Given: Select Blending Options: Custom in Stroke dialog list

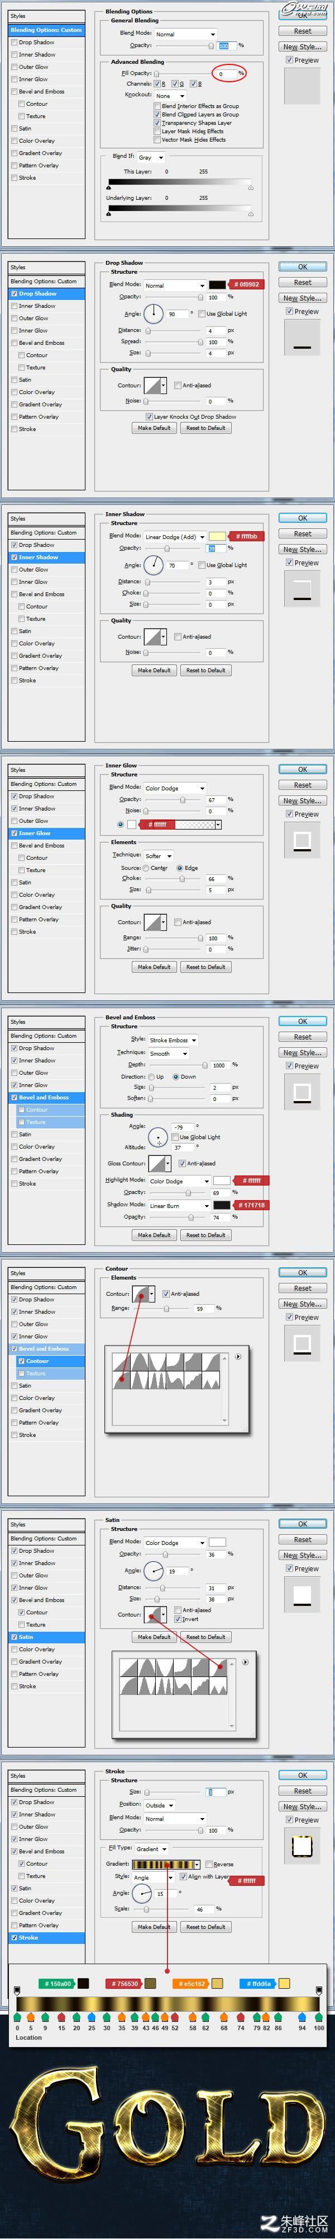Looking at the screenshot, I should pos(44,1790).
